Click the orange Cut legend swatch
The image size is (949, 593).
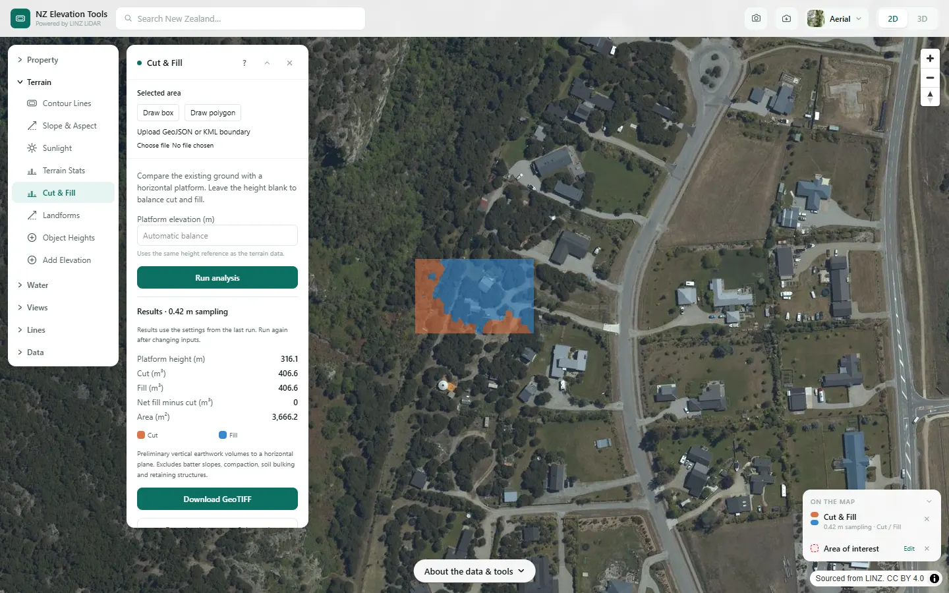click(x=141, y=435)
